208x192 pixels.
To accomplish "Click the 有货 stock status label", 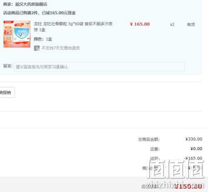I will click(x=191, y=24).
